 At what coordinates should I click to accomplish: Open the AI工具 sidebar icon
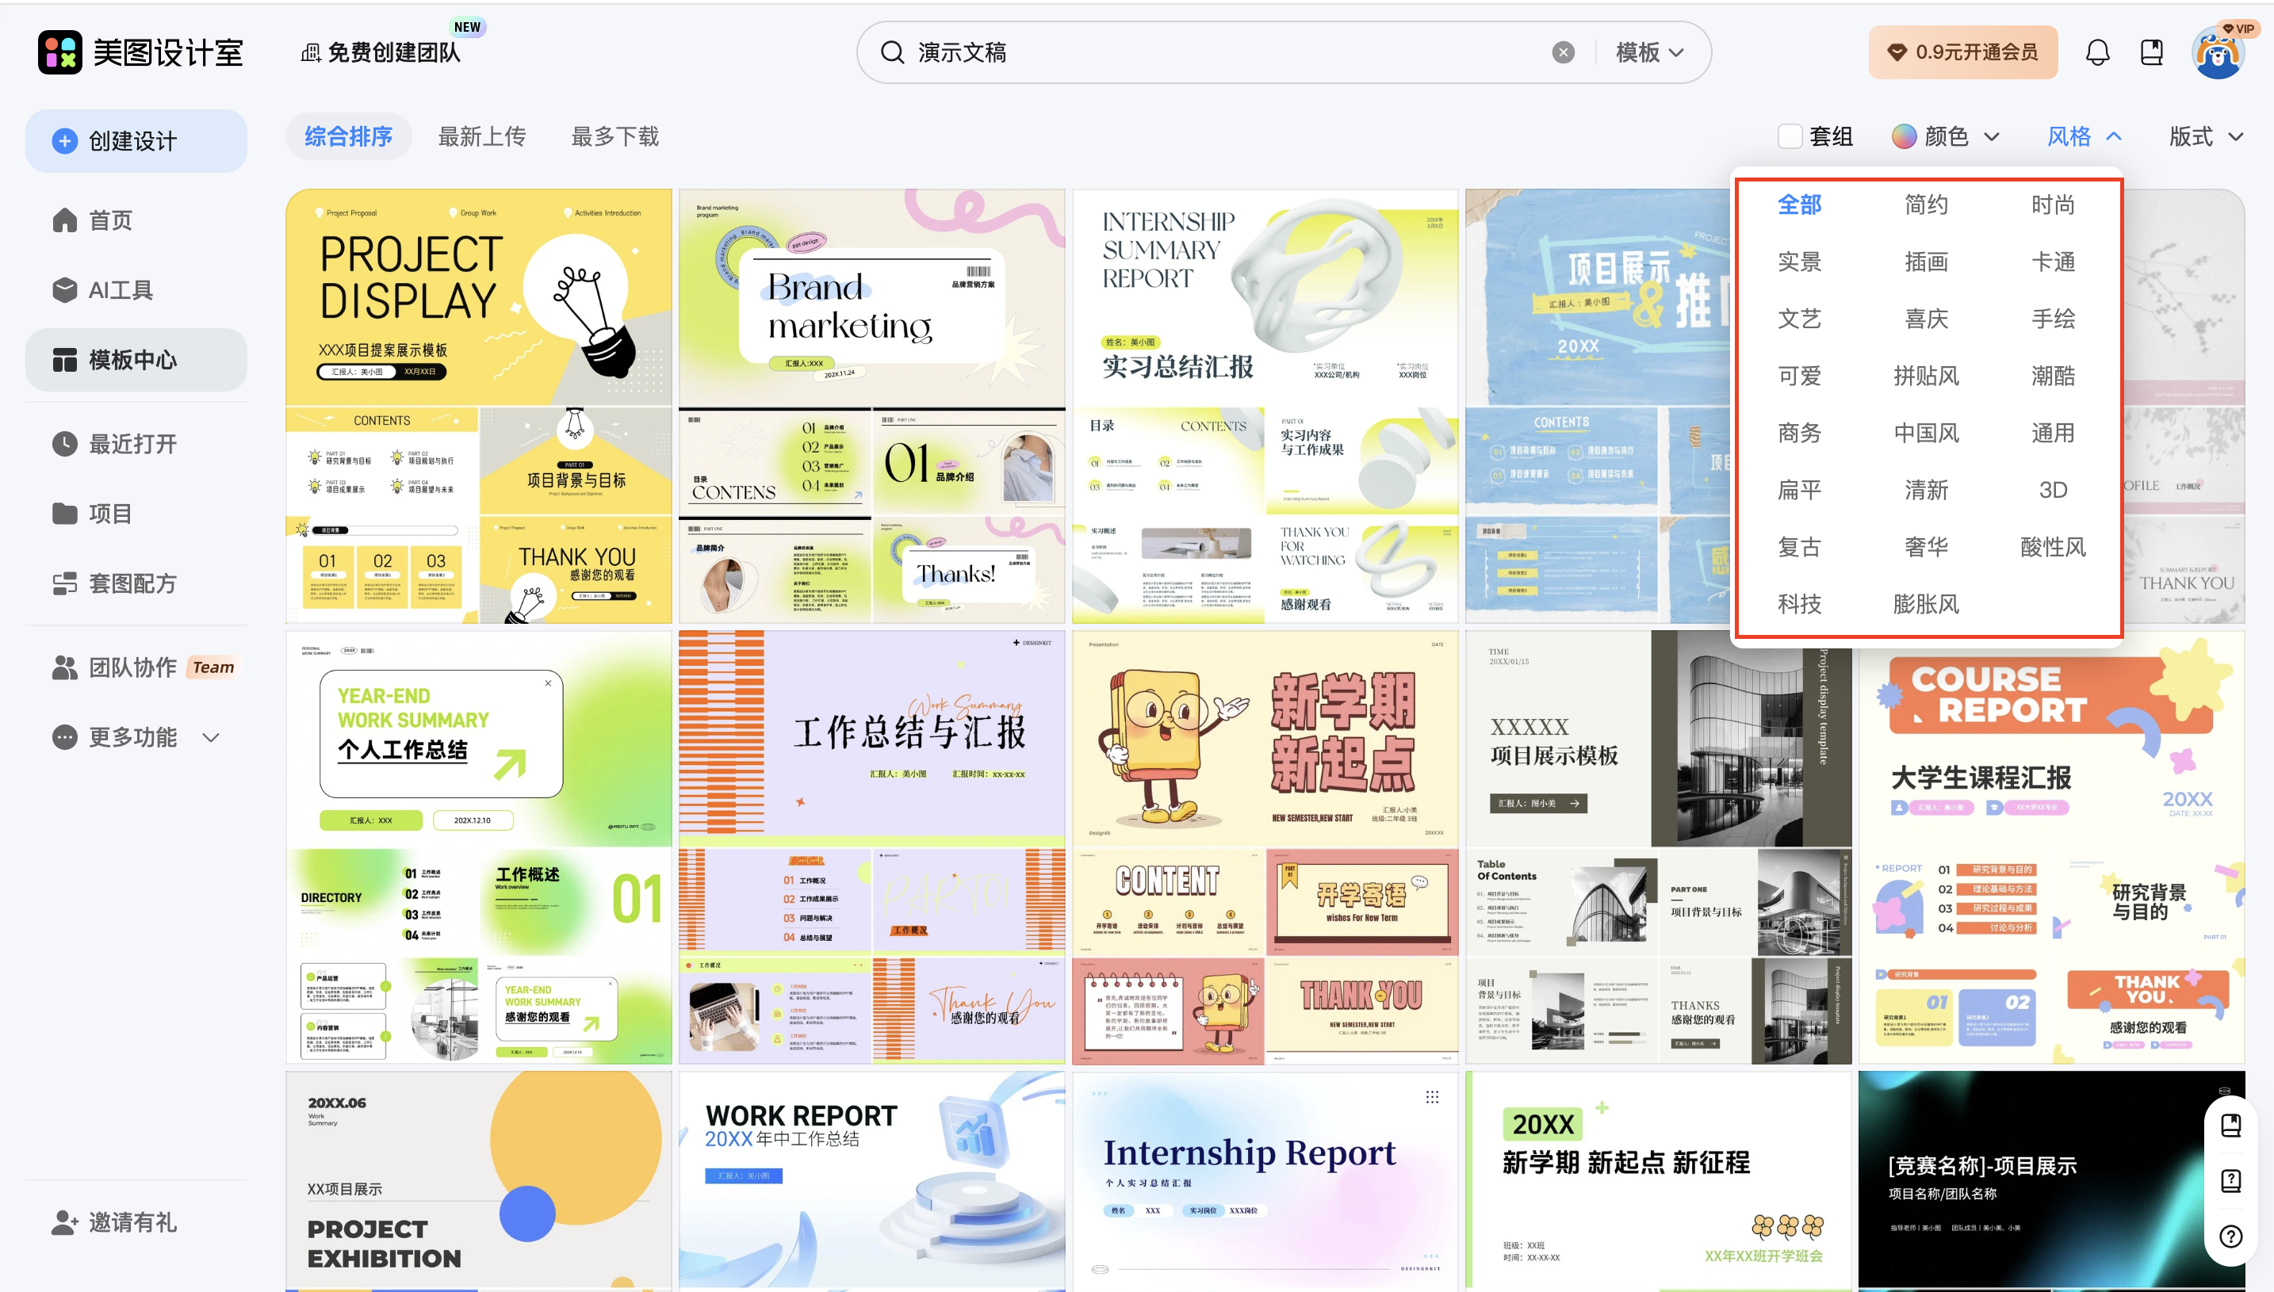point(65,290)
